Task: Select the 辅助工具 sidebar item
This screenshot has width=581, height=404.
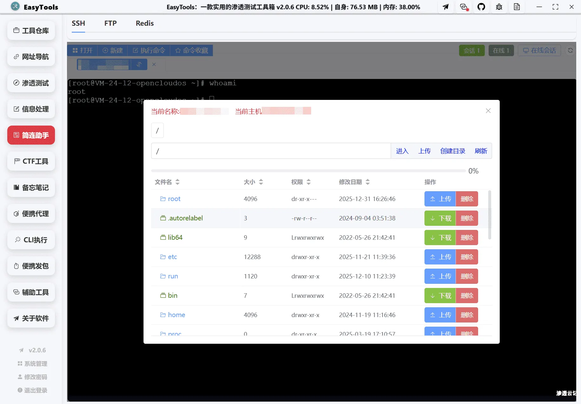Action: (x=31, y=292)
